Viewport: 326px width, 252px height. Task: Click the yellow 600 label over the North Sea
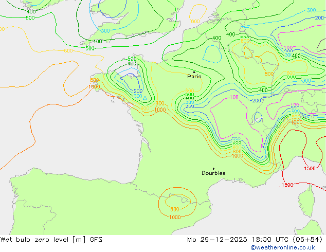click(195, 21)
